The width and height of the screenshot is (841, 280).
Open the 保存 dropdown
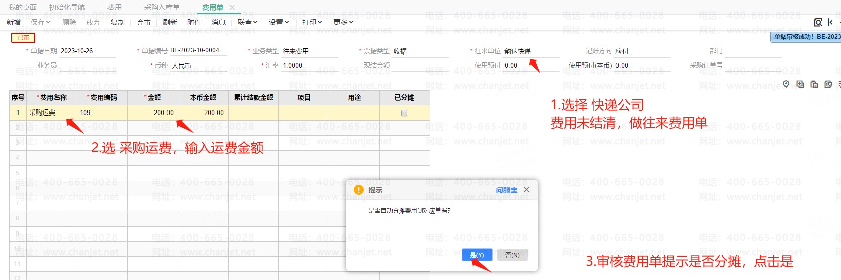[40, 22]
